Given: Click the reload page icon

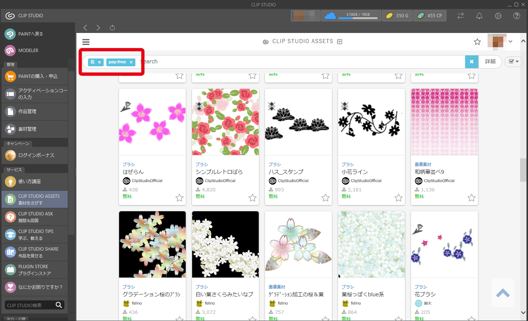Looking at the screenshot, I should (112, 28).
